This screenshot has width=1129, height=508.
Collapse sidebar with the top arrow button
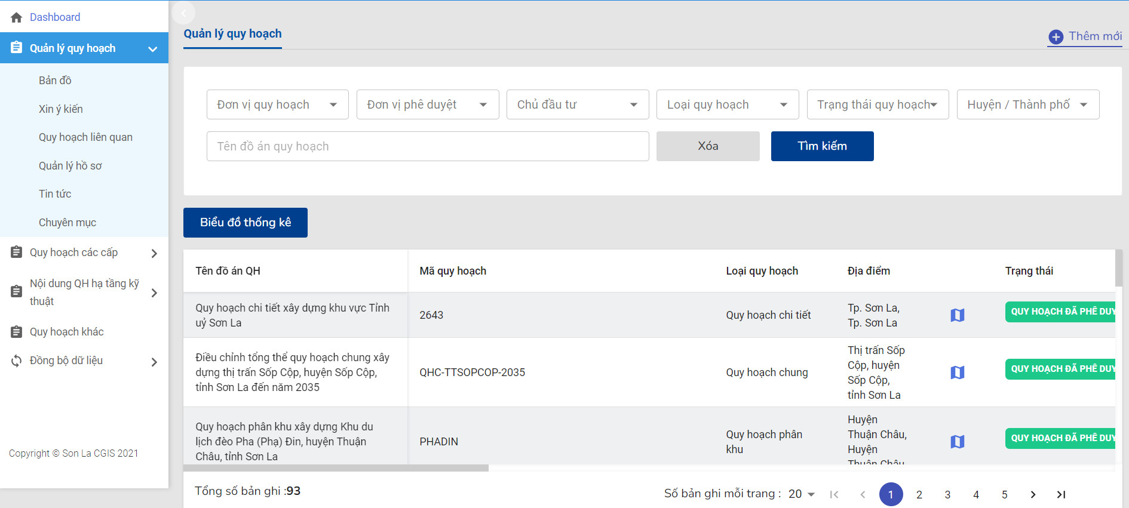[183, 13]
